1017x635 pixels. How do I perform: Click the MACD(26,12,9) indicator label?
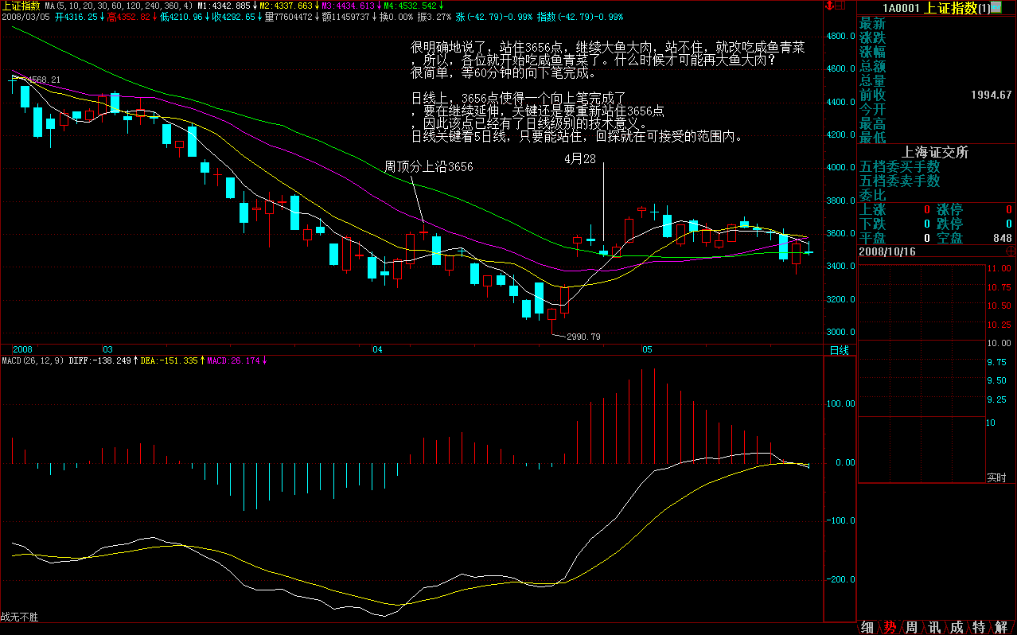[32, 361]
